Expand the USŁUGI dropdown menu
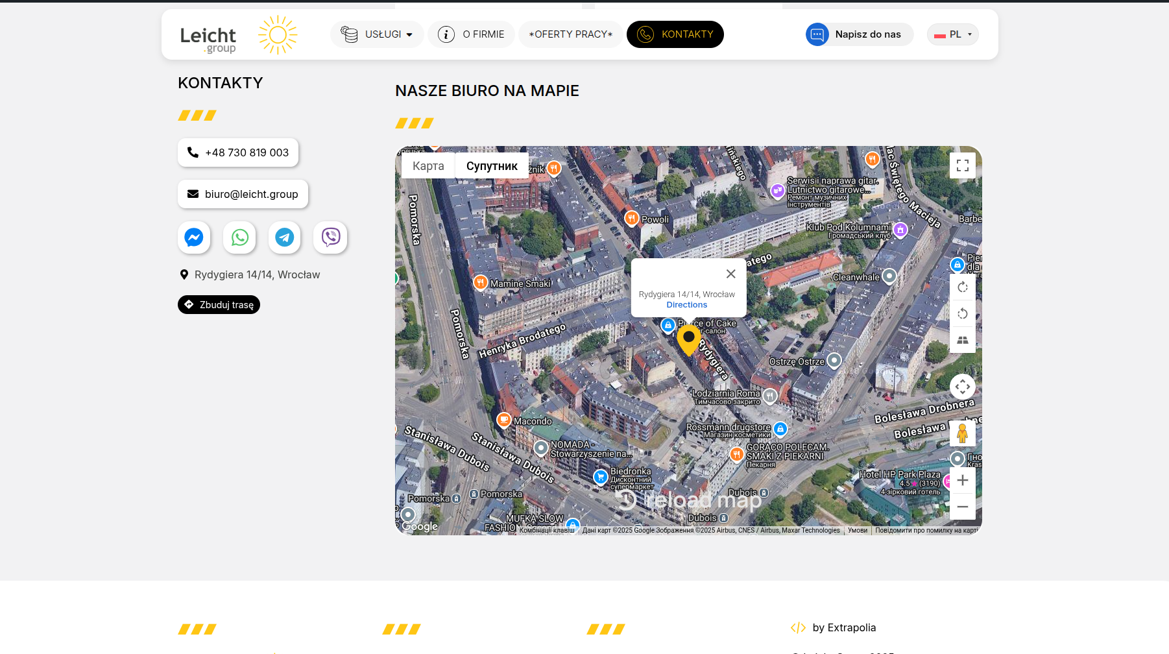Screen dimensions: 1169x654 coord(377,34)
